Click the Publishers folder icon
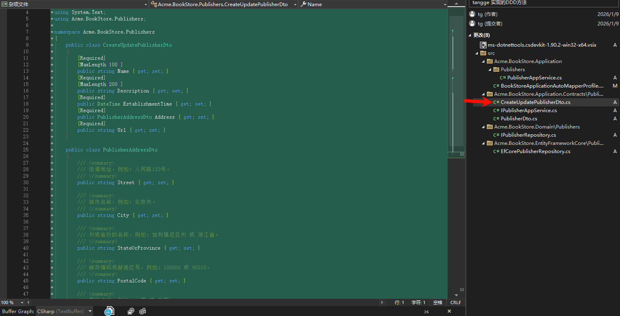Screen dimensions: 620x316 (x=496, y=70)
